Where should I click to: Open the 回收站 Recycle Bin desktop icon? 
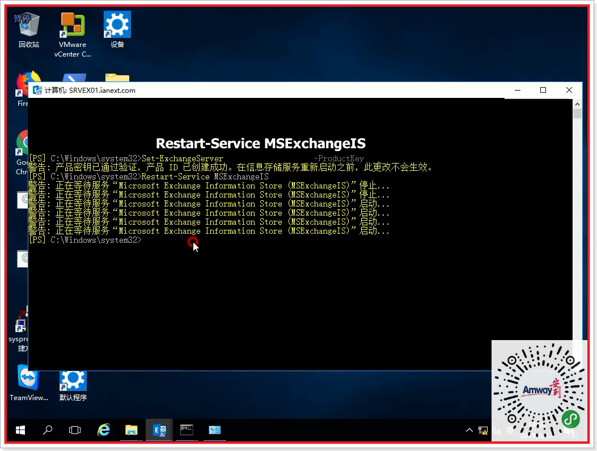click(x=29, y=29)
